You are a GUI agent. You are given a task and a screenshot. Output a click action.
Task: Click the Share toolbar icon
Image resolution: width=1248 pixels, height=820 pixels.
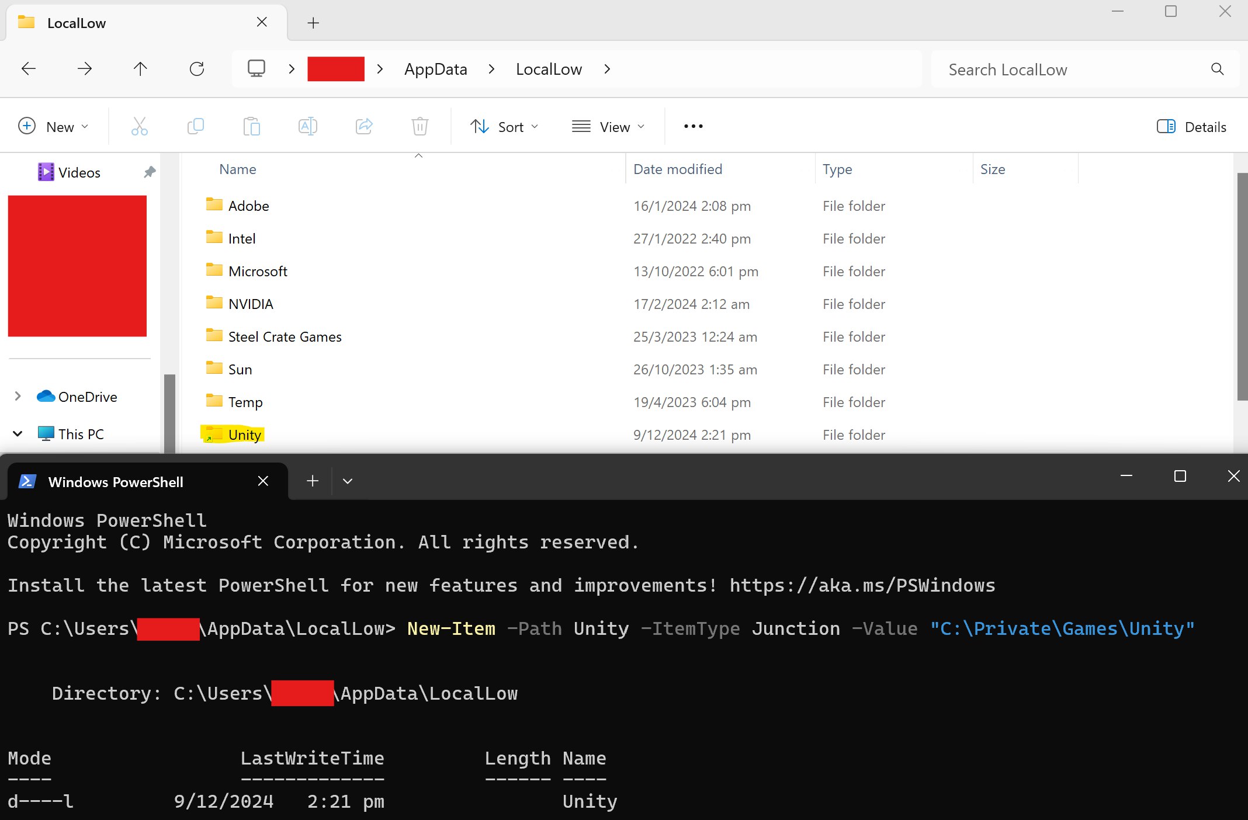click(364, 126)
